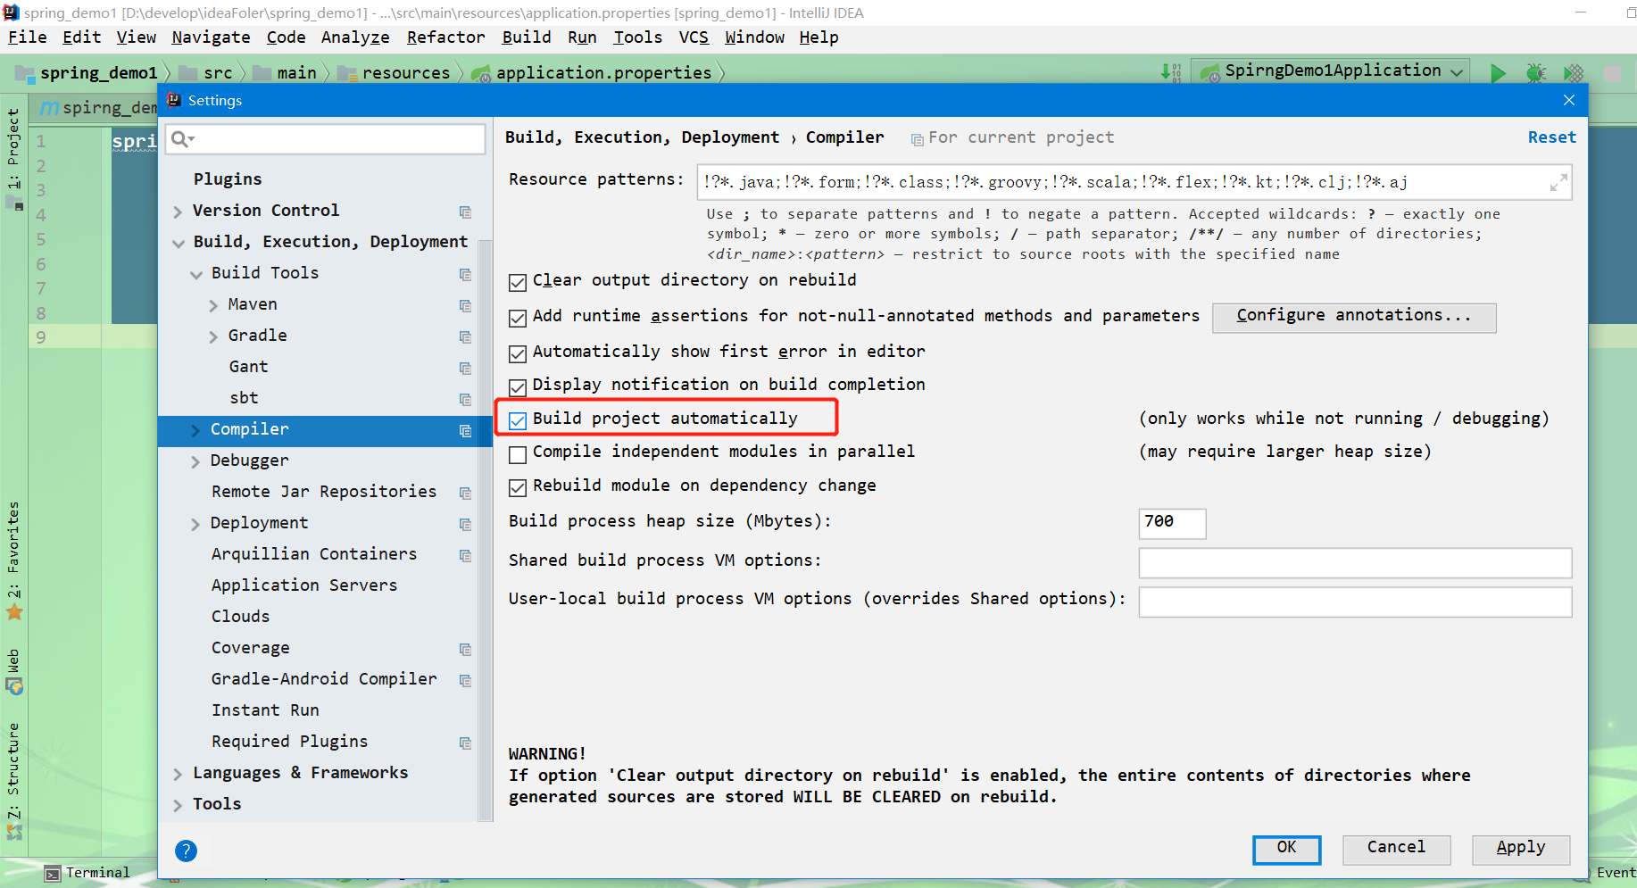Click project-level icon next to Coverage
1637x888 pixels.
[x=465, y=649]
